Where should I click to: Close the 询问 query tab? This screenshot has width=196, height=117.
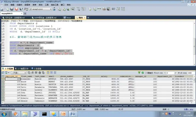[x=85, y=18]
